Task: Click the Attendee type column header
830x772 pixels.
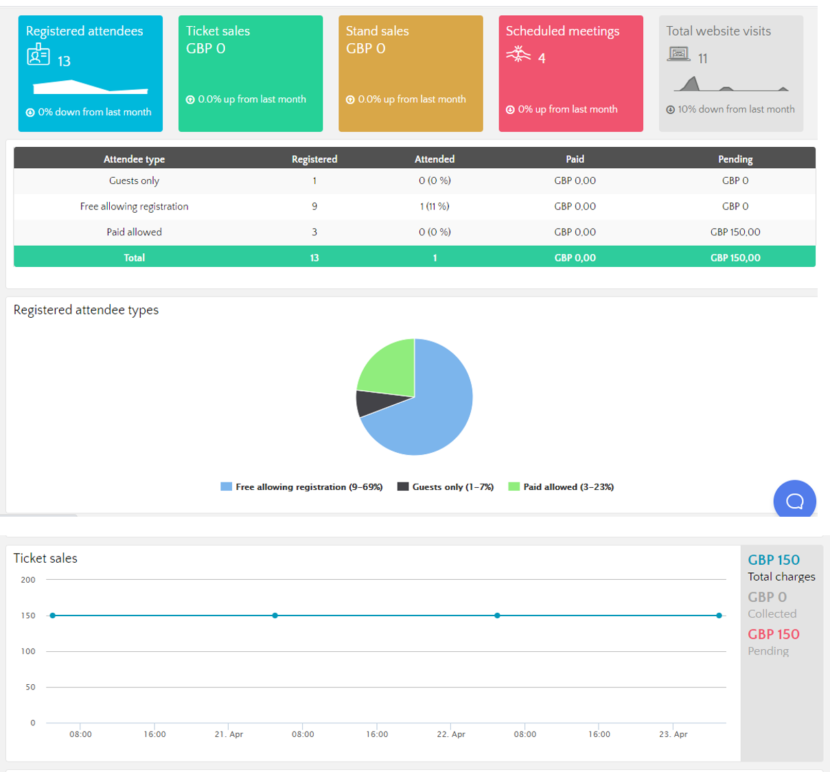Action: [134, 159]
